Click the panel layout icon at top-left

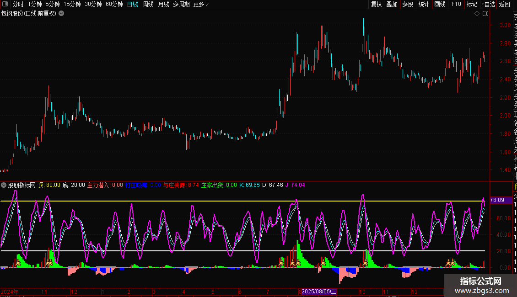coord(5,4)
